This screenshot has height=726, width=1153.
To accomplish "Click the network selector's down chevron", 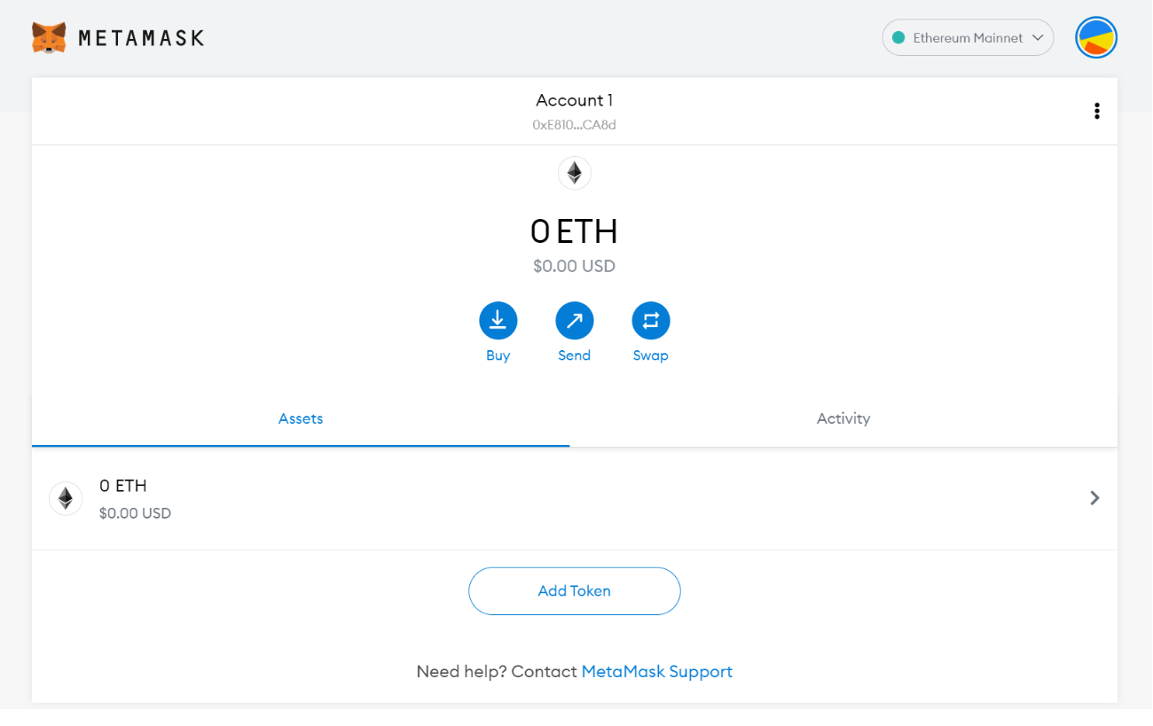I will (1037, 38).
